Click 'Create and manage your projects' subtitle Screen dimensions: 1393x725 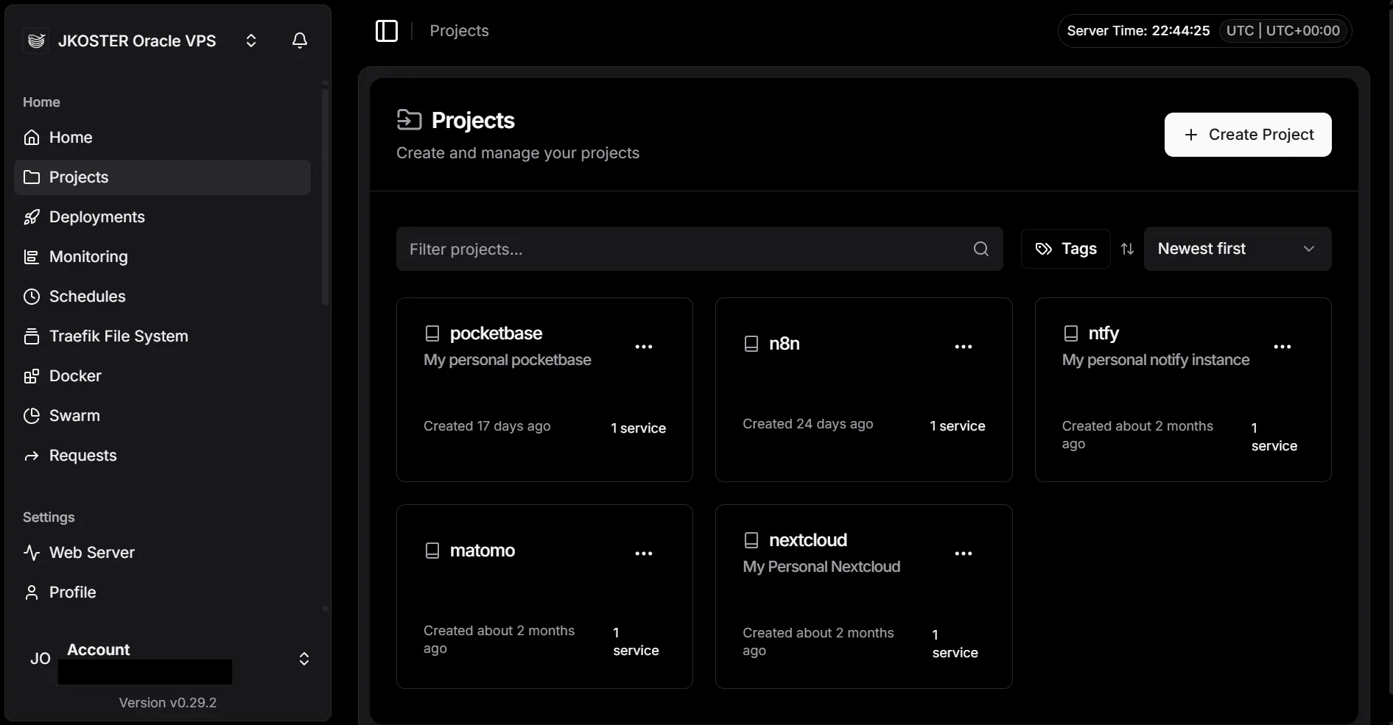click(518, 153)
